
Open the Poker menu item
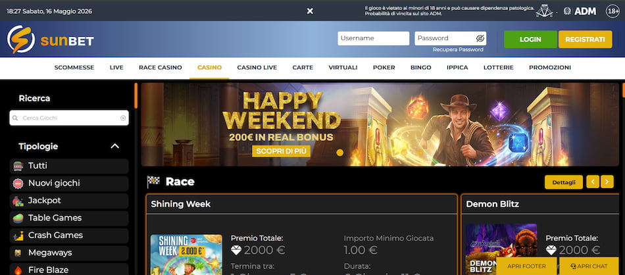click(x=384, y=68)
